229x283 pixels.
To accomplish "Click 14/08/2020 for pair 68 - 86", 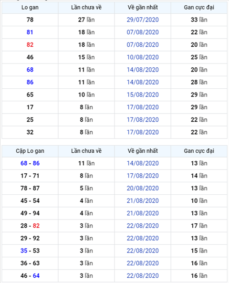I will (143, 163).
